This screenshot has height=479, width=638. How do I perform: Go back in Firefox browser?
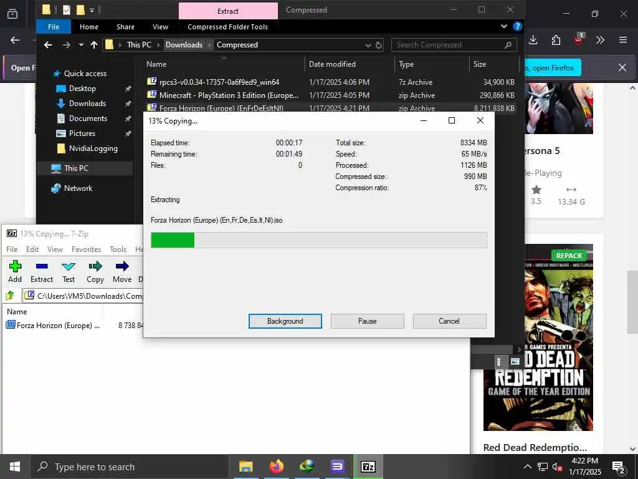[x=15, y=40]
